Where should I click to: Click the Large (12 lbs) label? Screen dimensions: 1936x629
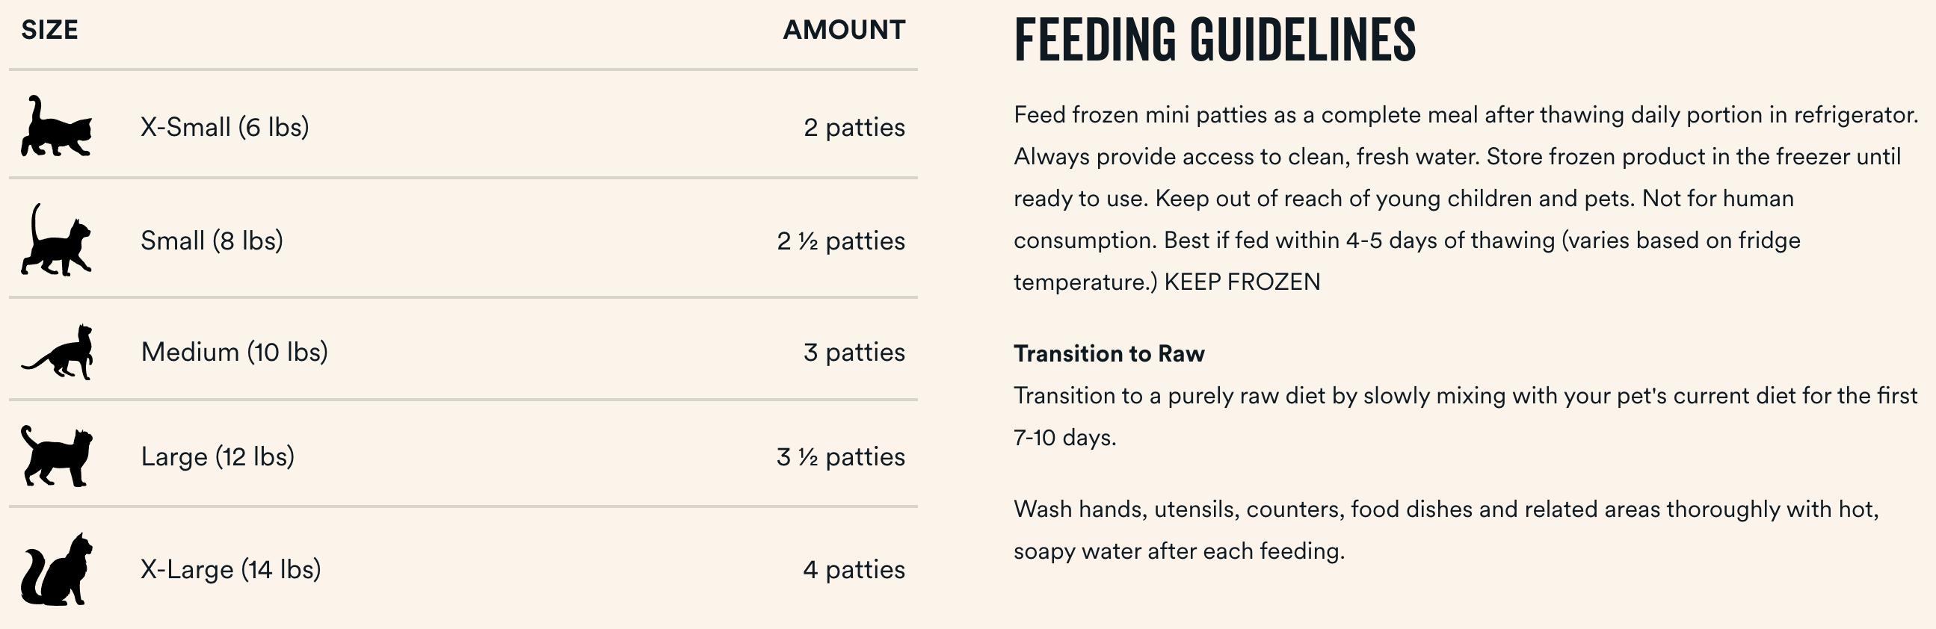218,456
